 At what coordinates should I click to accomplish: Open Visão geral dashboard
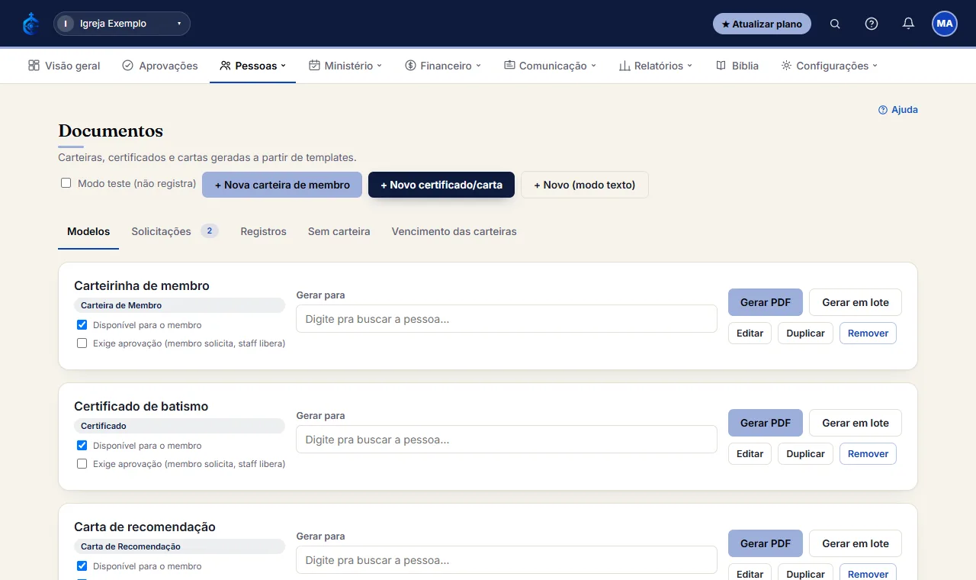tap(64, 66)
